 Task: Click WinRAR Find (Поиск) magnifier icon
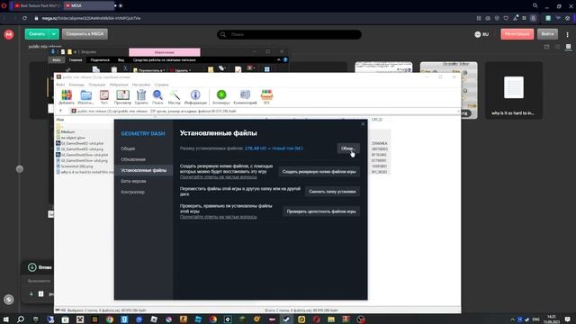coord(157,97)
